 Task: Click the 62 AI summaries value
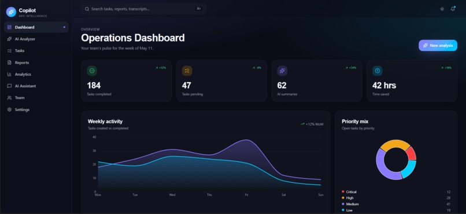(x=282, y=86)
